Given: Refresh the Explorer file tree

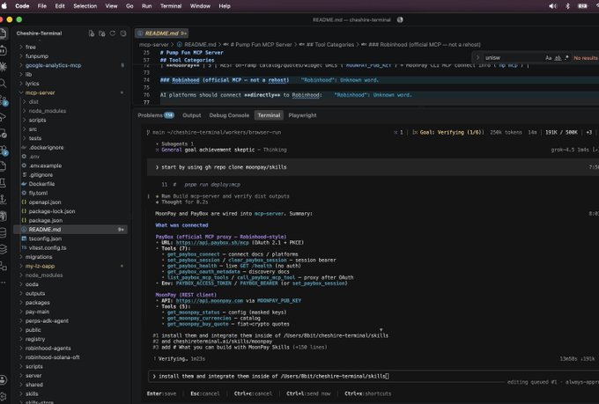Looking at the screenshot, I should 113,33.
